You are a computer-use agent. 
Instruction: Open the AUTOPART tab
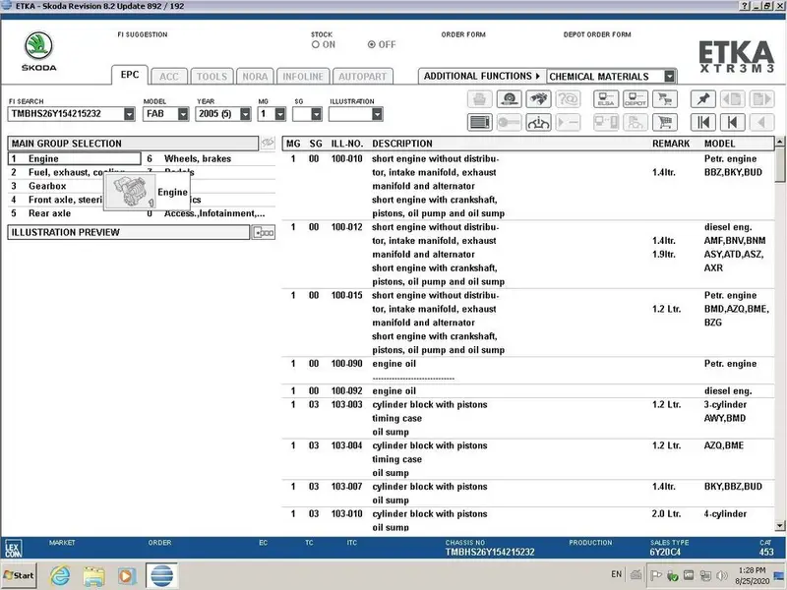coord(362,77)
